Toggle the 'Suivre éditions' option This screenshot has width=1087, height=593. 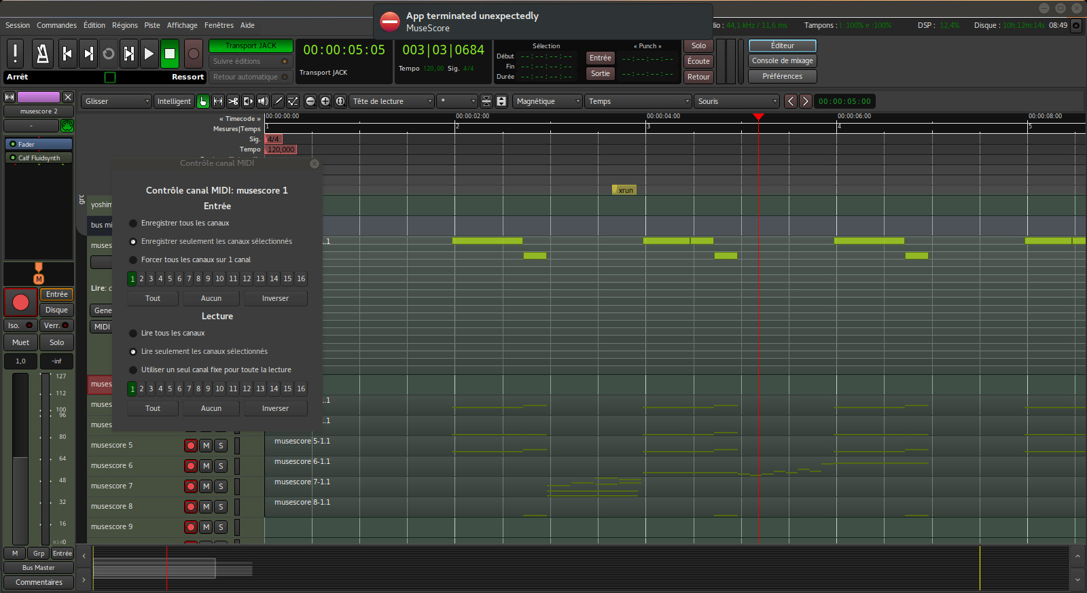(x=250, y=61)
